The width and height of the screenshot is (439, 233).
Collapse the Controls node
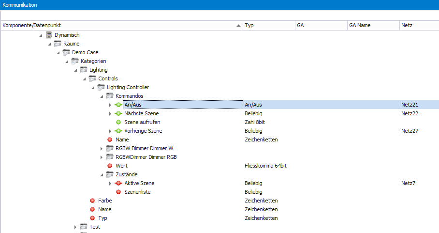pos(84,79)
